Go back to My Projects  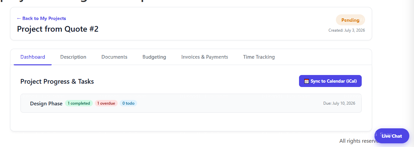[42, 18]
